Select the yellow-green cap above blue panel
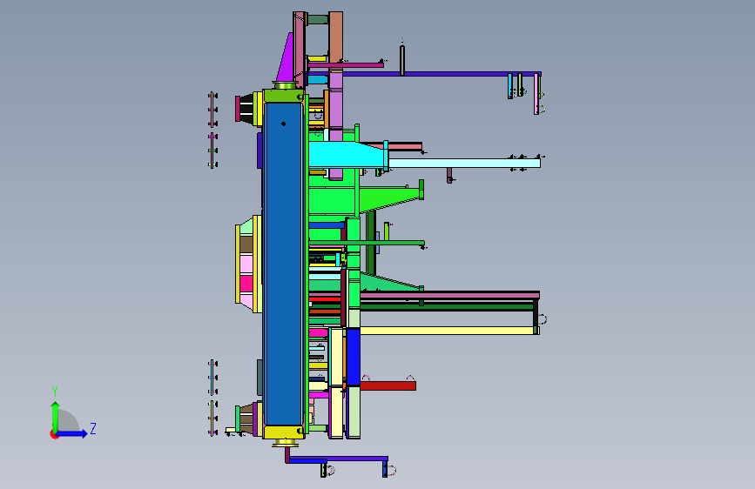Viewport: 755px width, 489px height. point(283,96)
